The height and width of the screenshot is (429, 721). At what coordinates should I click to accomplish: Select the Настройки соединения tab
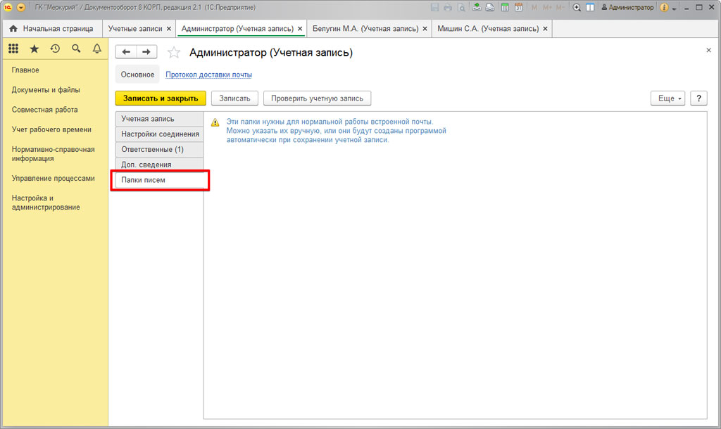160,134
